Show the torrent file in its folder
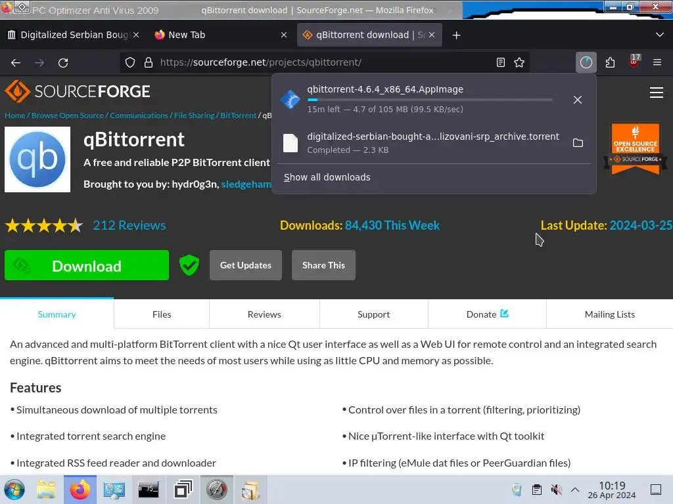 [x=578, y=142]
